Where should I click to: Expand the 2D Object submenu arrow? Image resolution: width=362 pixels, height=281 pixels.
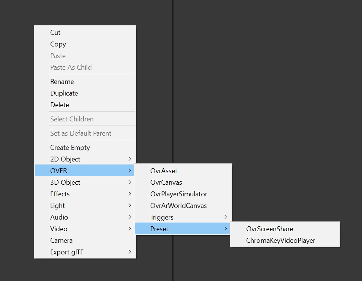[x=130, y=159]
